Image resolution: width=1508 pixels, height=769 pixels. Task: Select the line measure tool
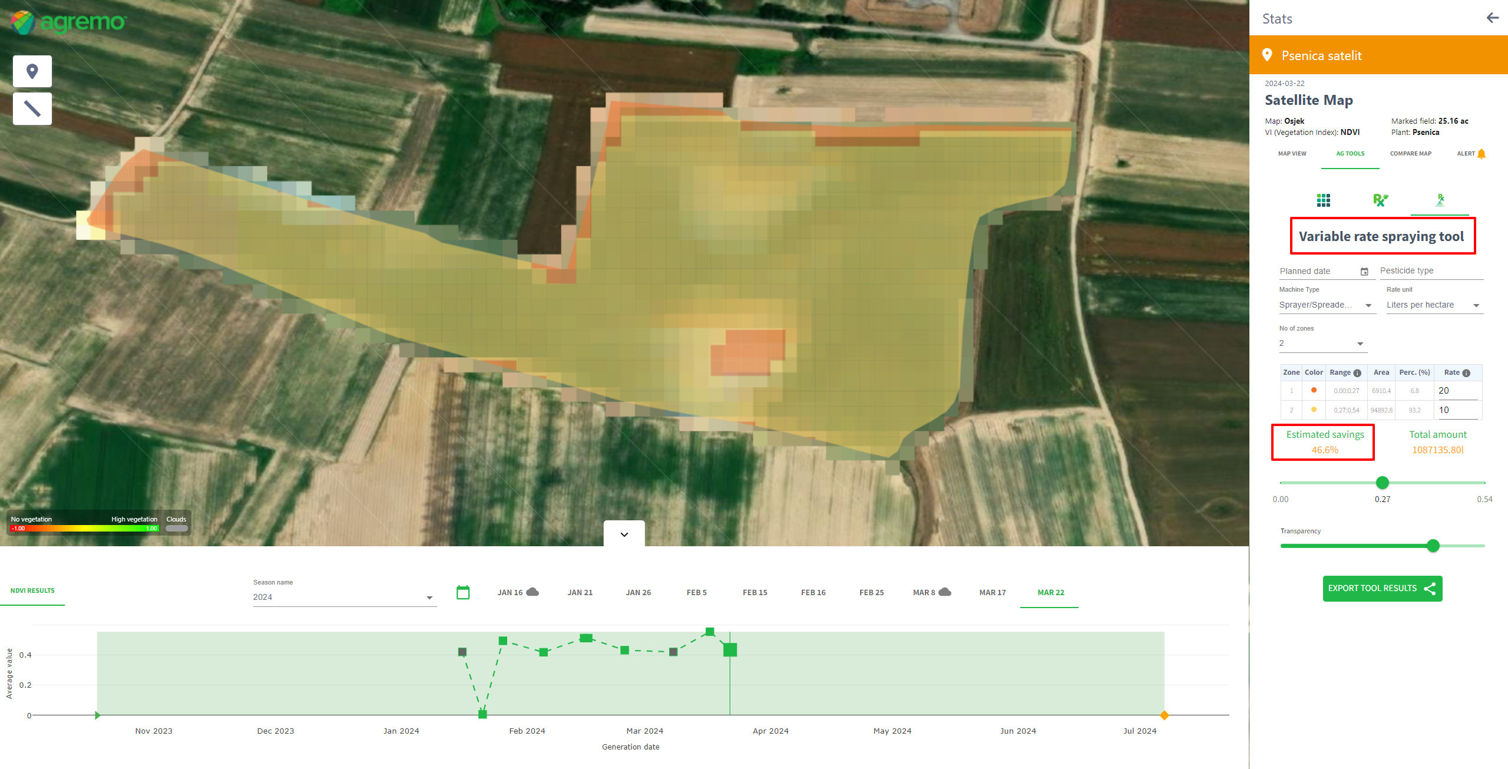tap(32, 108)
